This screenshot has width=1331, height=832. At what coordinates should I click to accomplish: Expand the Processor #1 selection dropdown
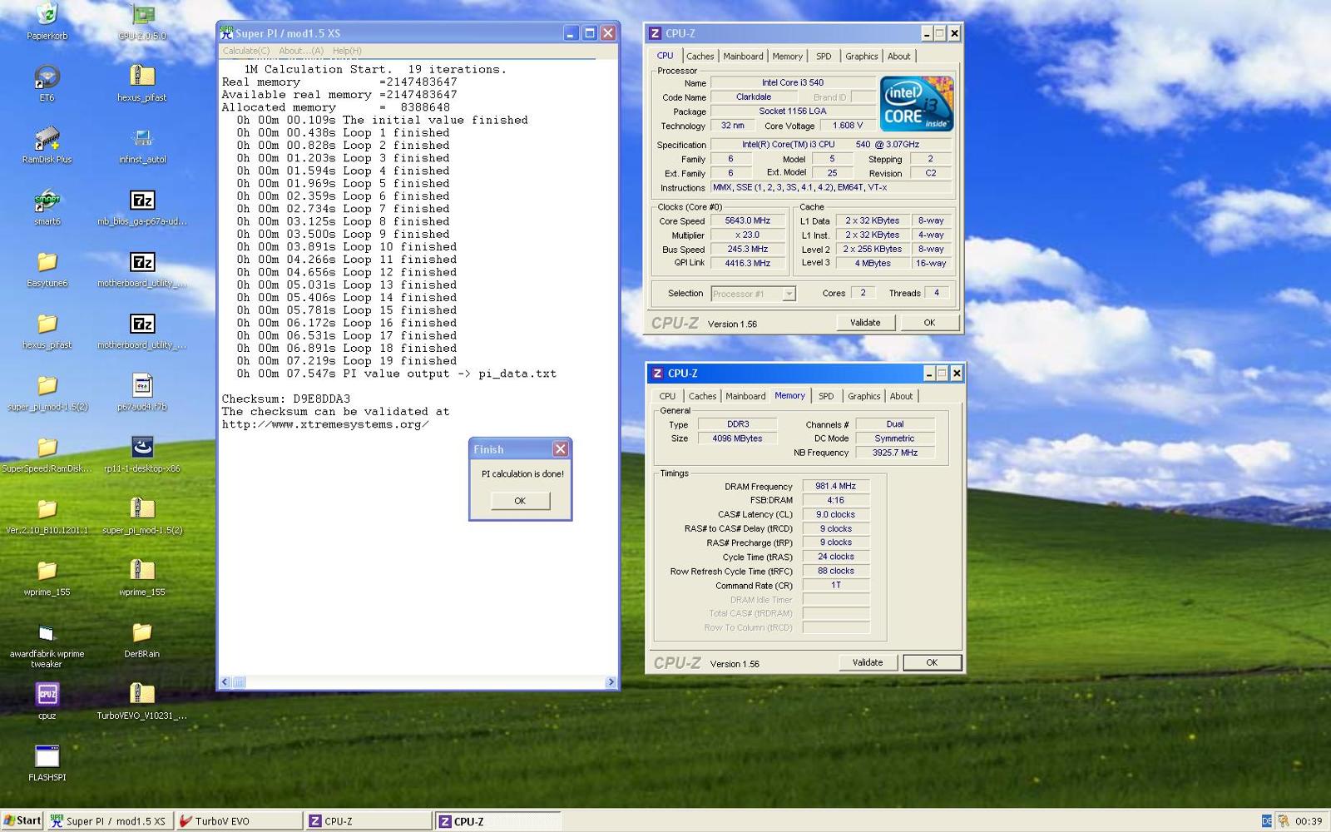tap(789, 294)
